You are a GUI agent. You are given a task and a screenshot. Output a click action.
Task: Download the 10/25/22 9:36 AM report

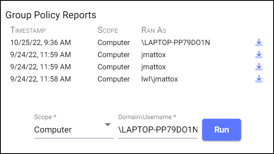click(x=259, y=43)
